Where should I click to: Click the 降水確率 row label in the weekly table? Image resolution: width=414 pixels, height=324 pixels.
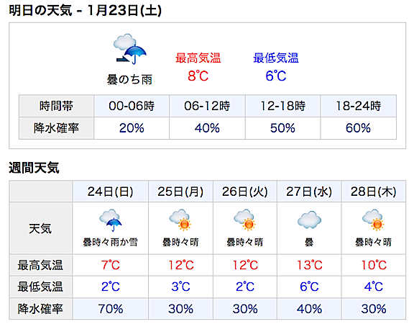click(x=40, y=309)
